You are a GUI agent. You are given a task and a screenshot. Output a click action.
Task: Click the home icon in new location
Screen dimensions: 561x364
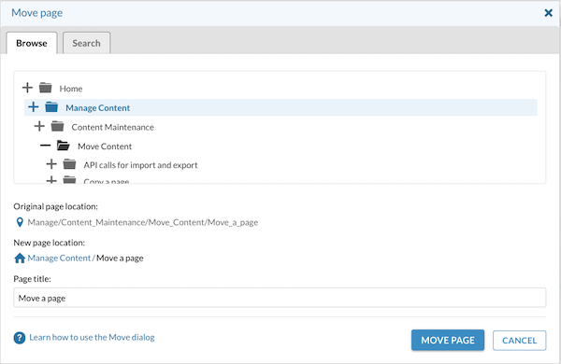[x=20, y=258]
